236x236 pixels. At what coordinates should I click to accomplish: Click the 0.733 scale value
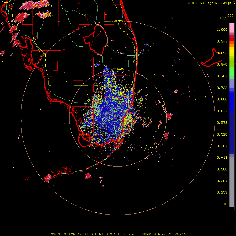tap(222, 88)
